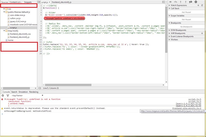
Task: Click the step into function icon
Action: (x=181, y=2)
